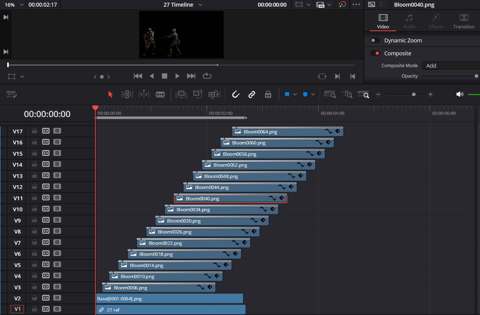Switch to the Transition tab
The height and width of the screenshot is (315, 480).
coord(464,21)
